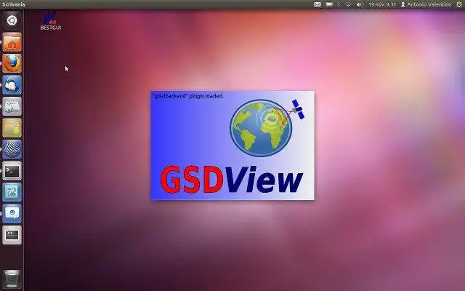Screen dimensions: 465x291
Task: Open the mail envelope messaging indicator
Action: 318,4
